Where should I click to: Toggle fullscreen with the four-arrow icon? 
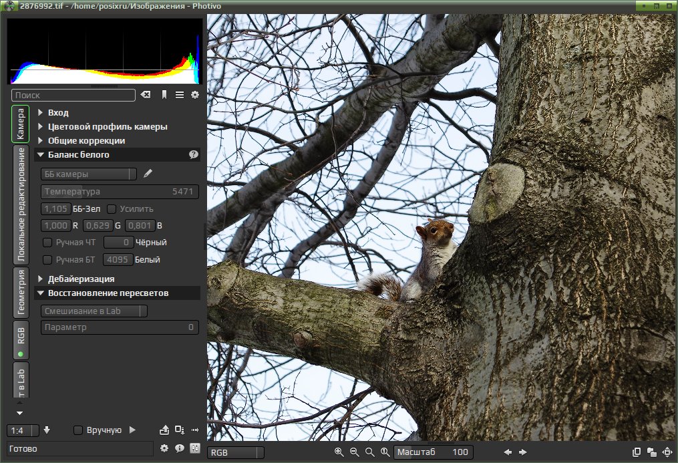[x=667, y=452]
